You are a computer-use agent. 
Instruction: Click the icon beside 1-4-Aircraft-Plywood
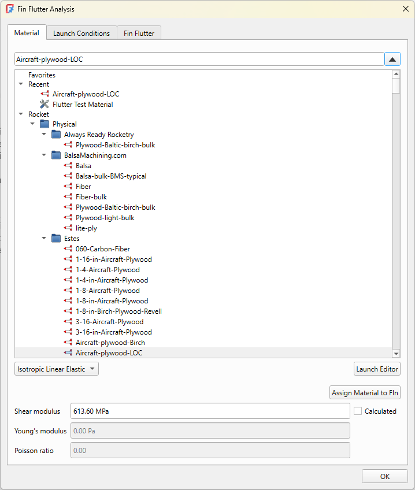[x=68, y=269]
